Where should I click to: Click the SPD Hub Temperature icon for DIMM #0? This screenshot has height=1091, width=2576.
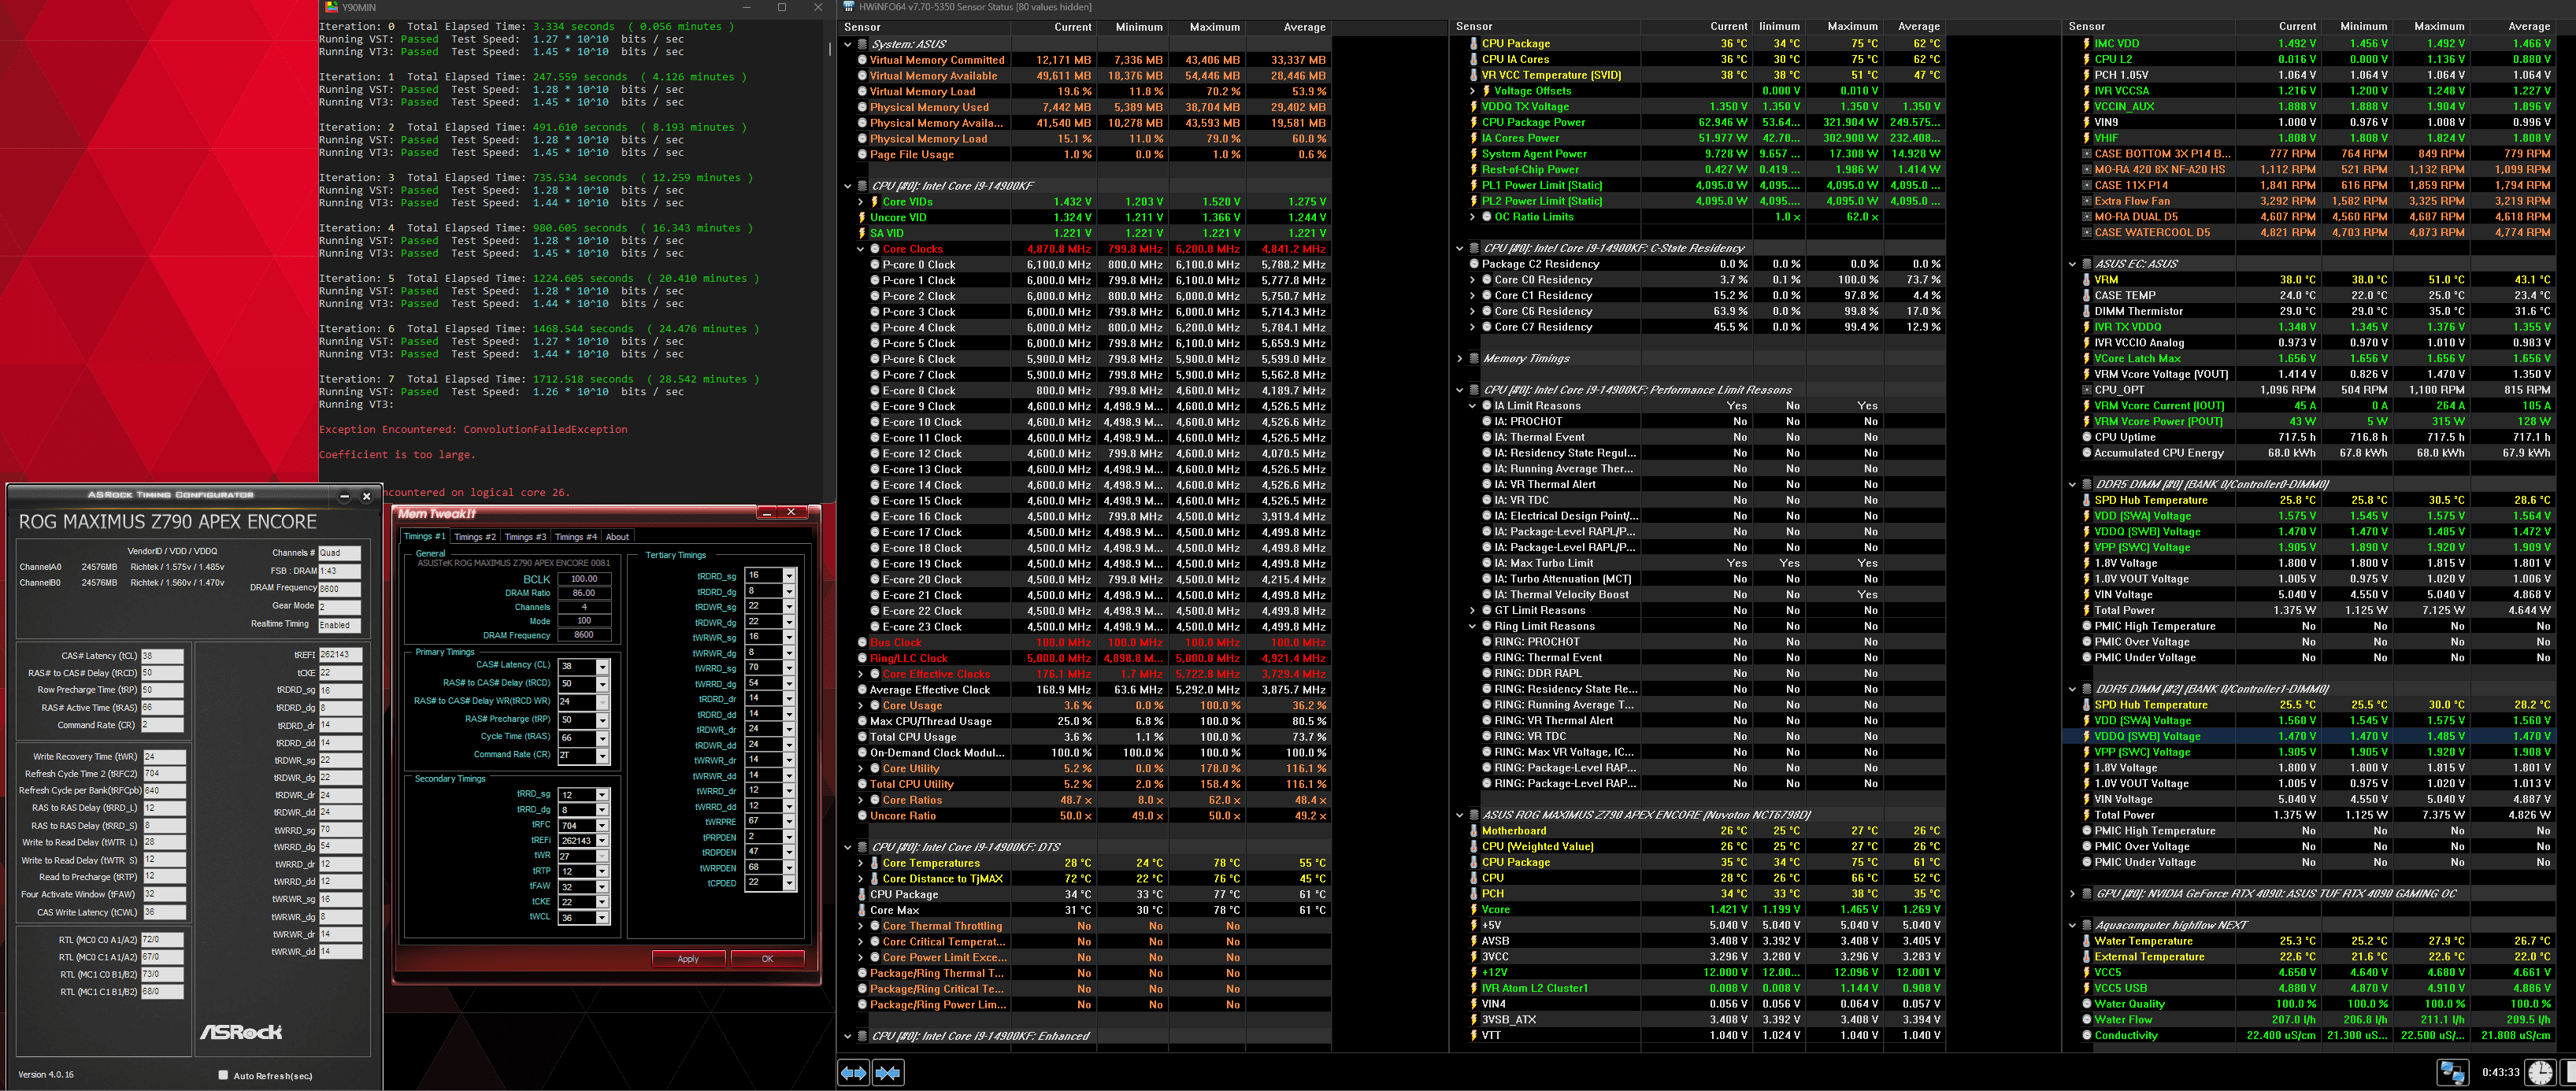click(2086, 501)
